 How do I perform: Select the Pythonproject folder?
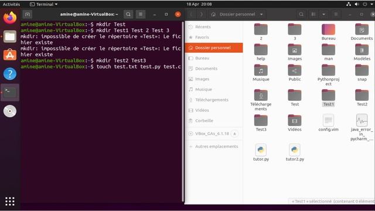[328, 75]
